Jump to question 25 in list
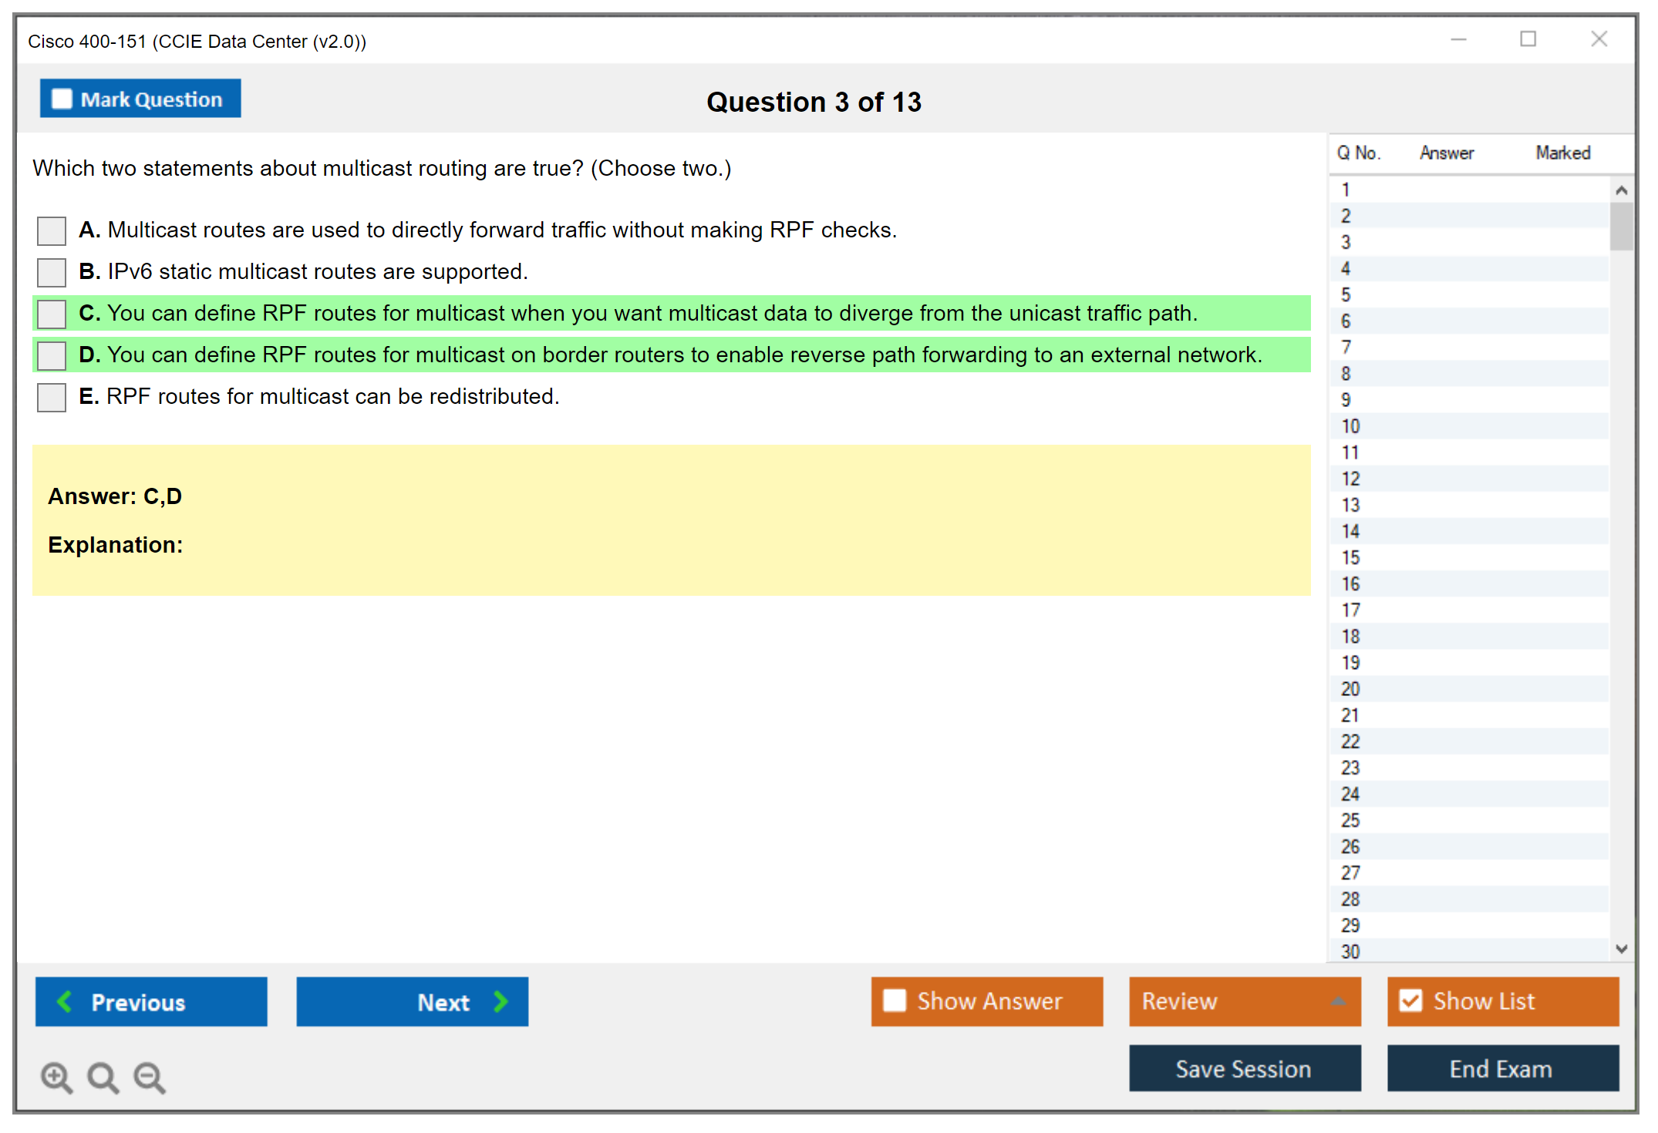The width and height of the screenshot is (1658, 1133). pyautogui.click(x=1350, y=820)
